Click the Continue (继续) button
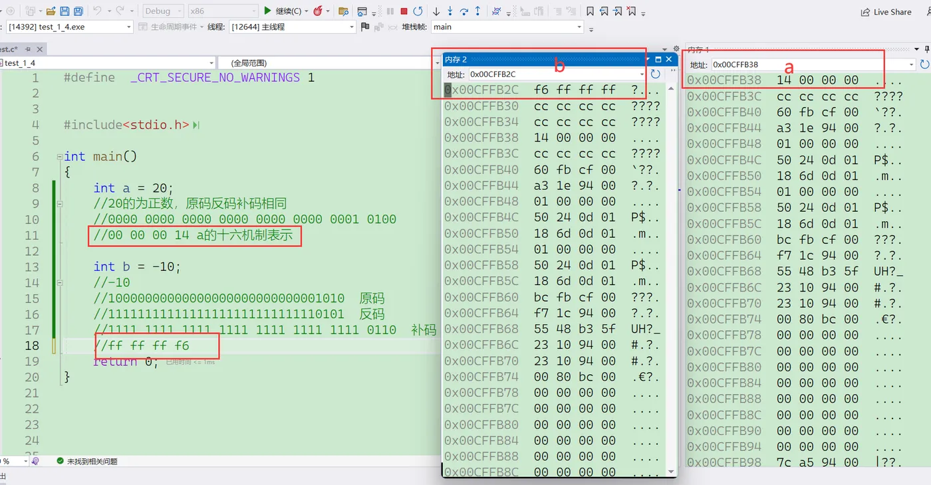This screenshot has height=485, width=931. (282, 11)
